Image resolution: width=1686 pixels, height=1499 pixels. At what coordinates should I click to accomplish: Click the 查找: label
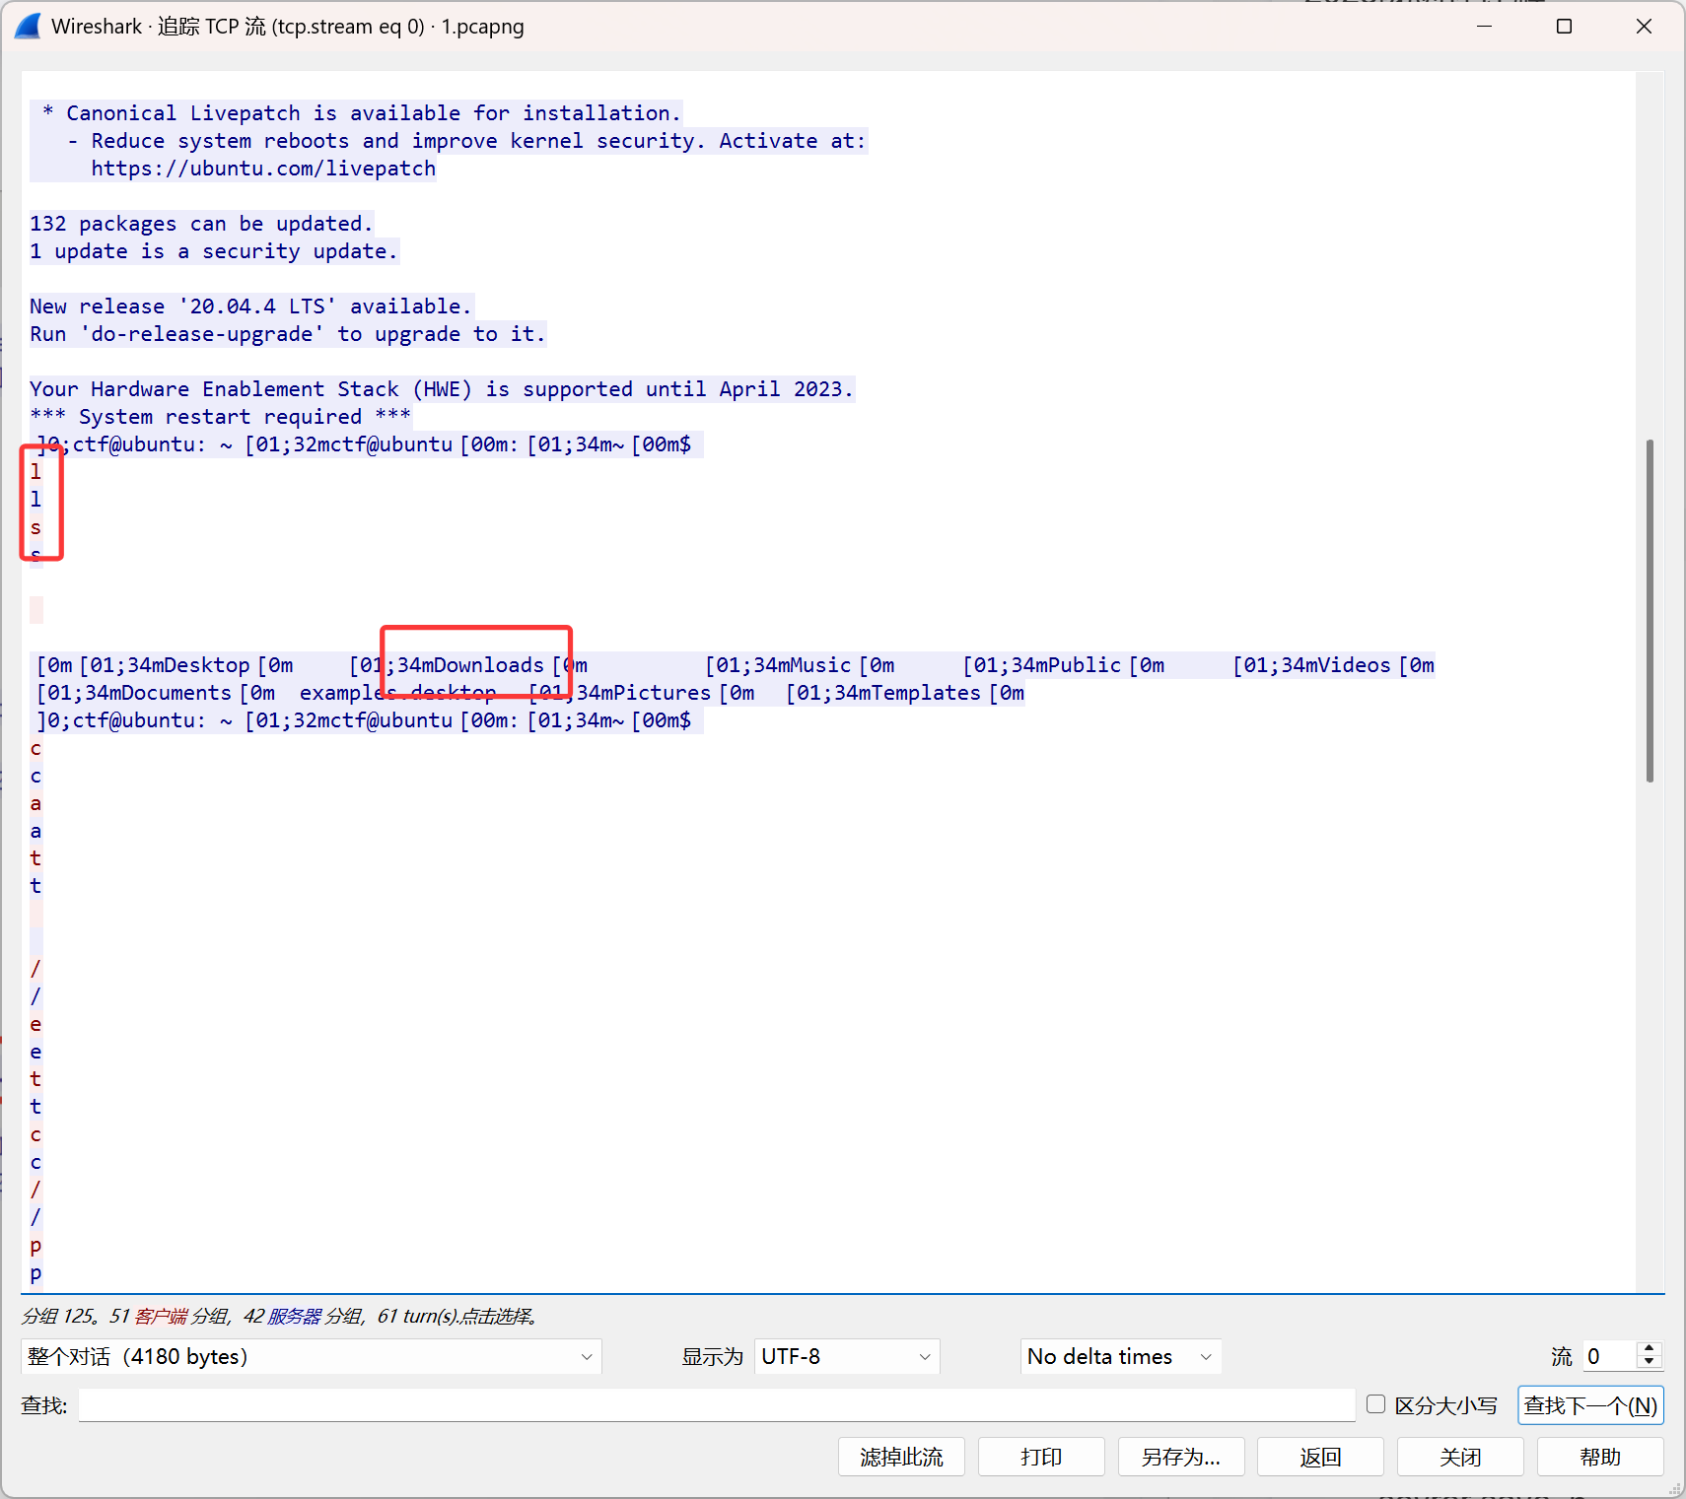pyautogui.click(x=44, y=1405)
